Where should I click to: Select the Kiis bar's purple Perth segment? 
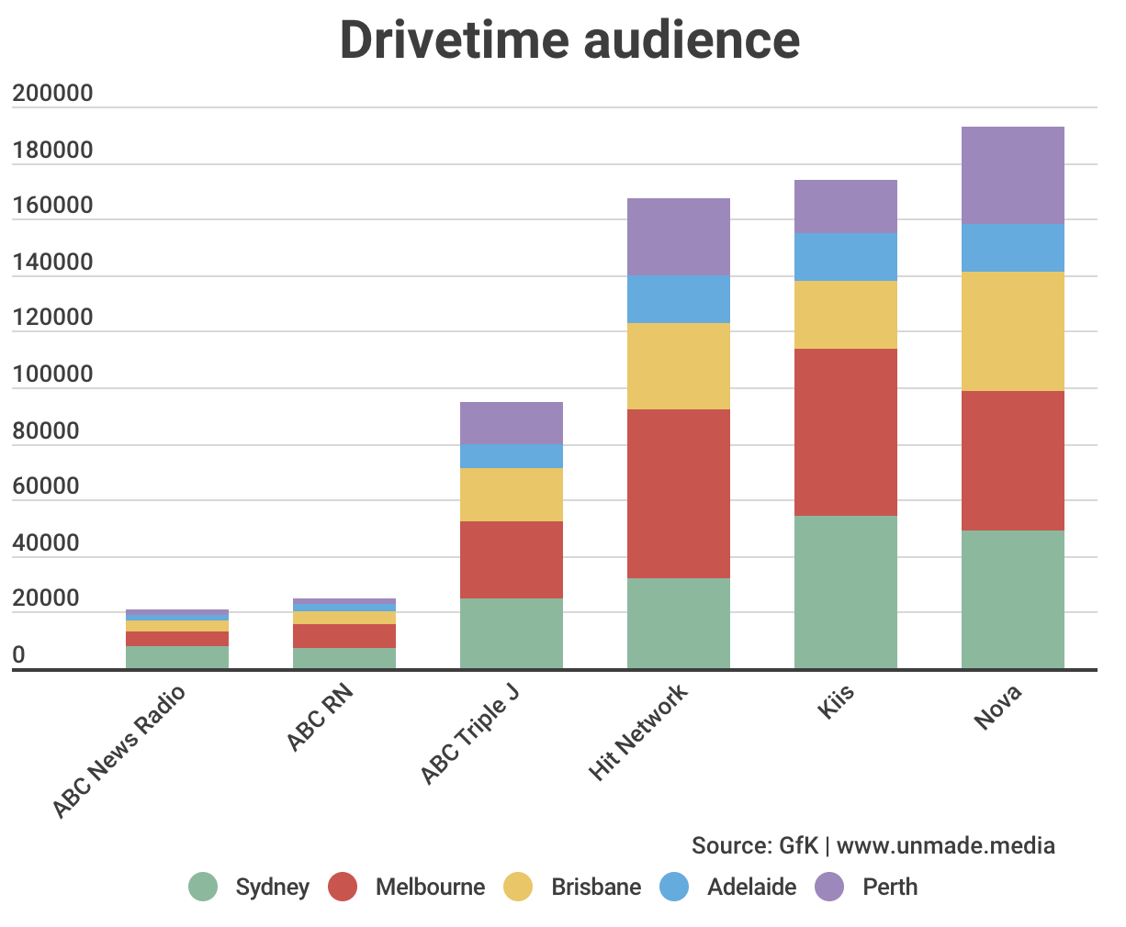point(846,207)
